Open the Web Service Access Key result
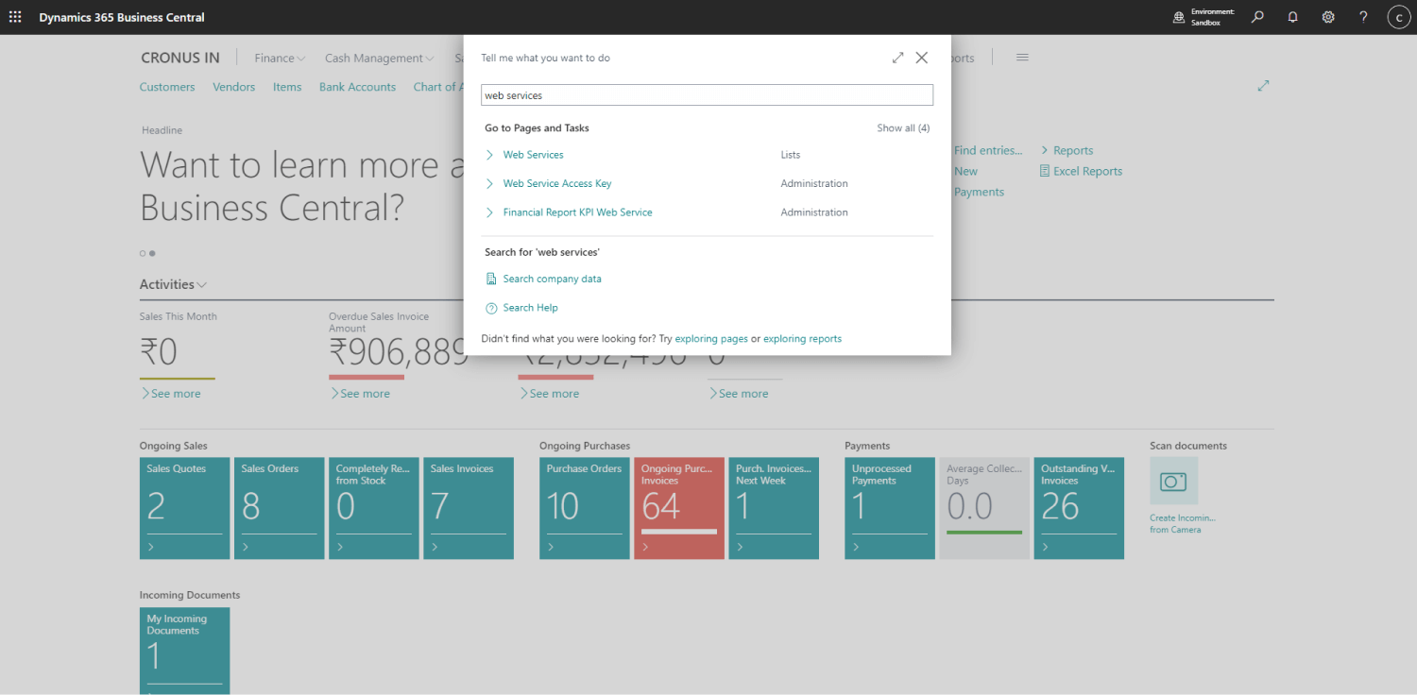This screenshot has width=1417, height=695. coord(557,183)
